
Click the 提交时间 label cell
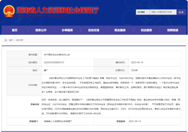pos(111,62)
